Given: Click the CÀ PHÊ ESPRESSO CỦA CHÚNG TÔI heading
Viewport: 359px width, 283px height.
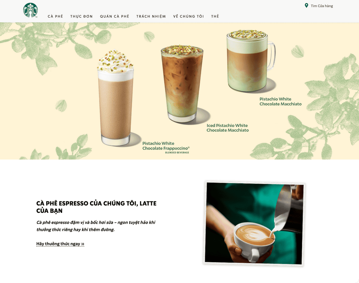Looking at the screenshot, I should (96, 207).
